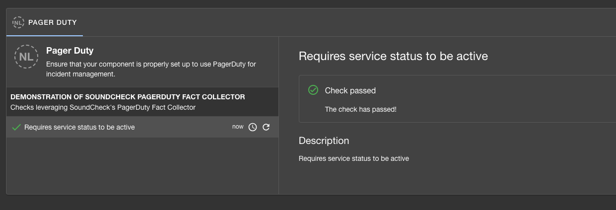Select the 'Requires service status to be active' check row
616x210 pixels.
(x=142, y=127)
